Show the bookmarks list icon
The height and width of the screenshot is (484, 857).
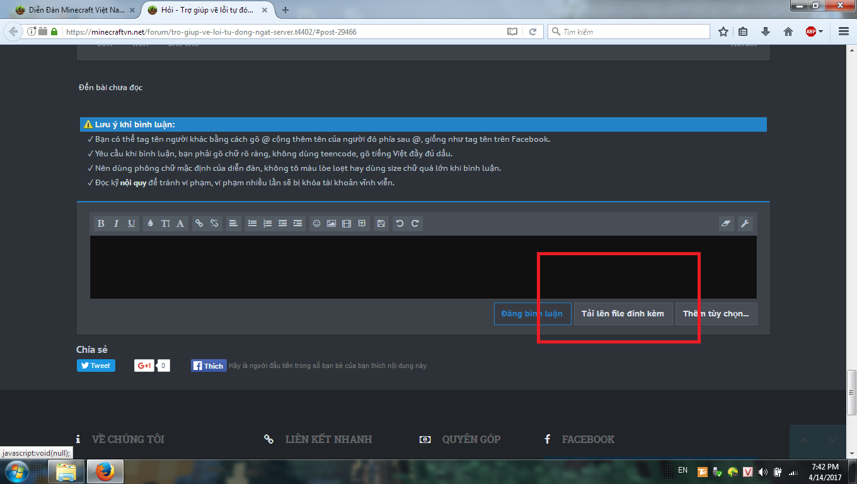click(x=743, y=32)
